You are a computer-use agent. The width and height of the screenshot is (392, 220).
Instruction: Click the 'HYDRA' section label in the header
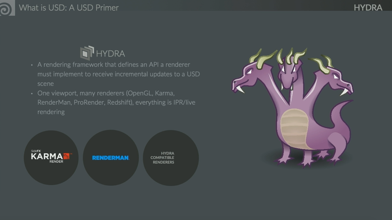pos(368,8)
